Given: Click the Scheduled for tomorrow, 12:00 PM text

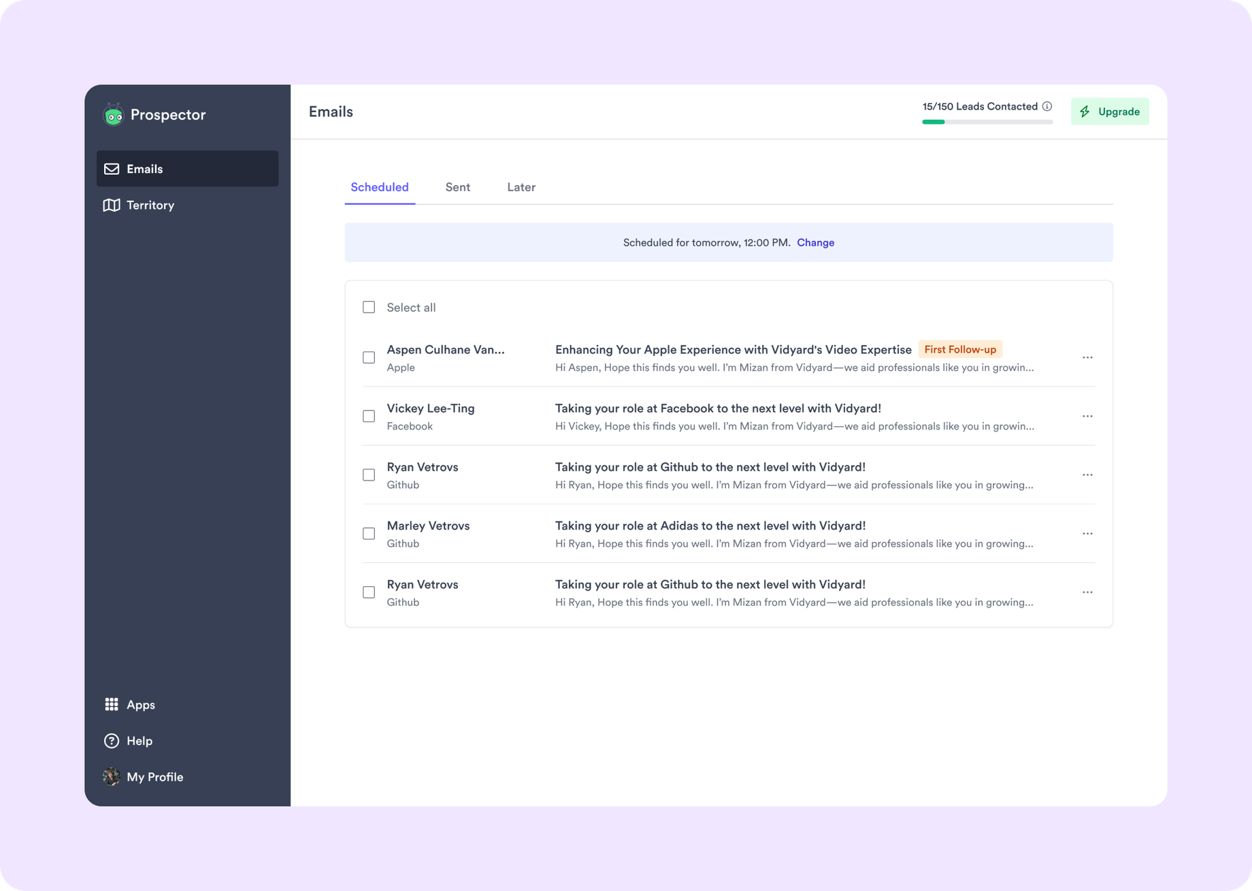Looking at the screenshot, I should pyautogui.click(x=706, y=242).
